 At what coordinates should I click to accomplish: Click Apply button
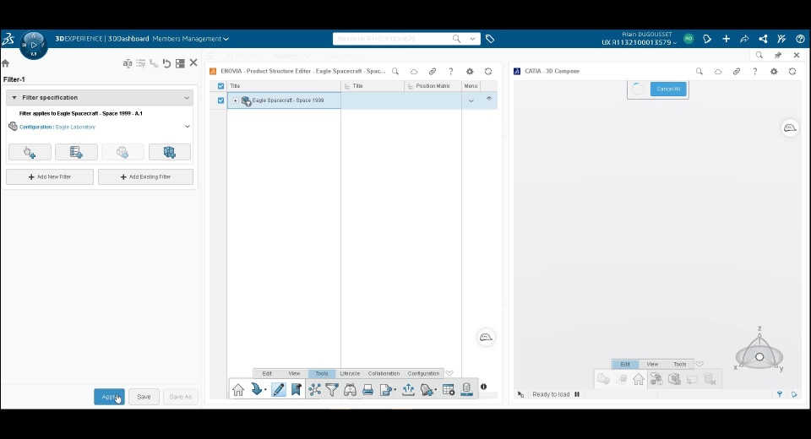(109, 397)
